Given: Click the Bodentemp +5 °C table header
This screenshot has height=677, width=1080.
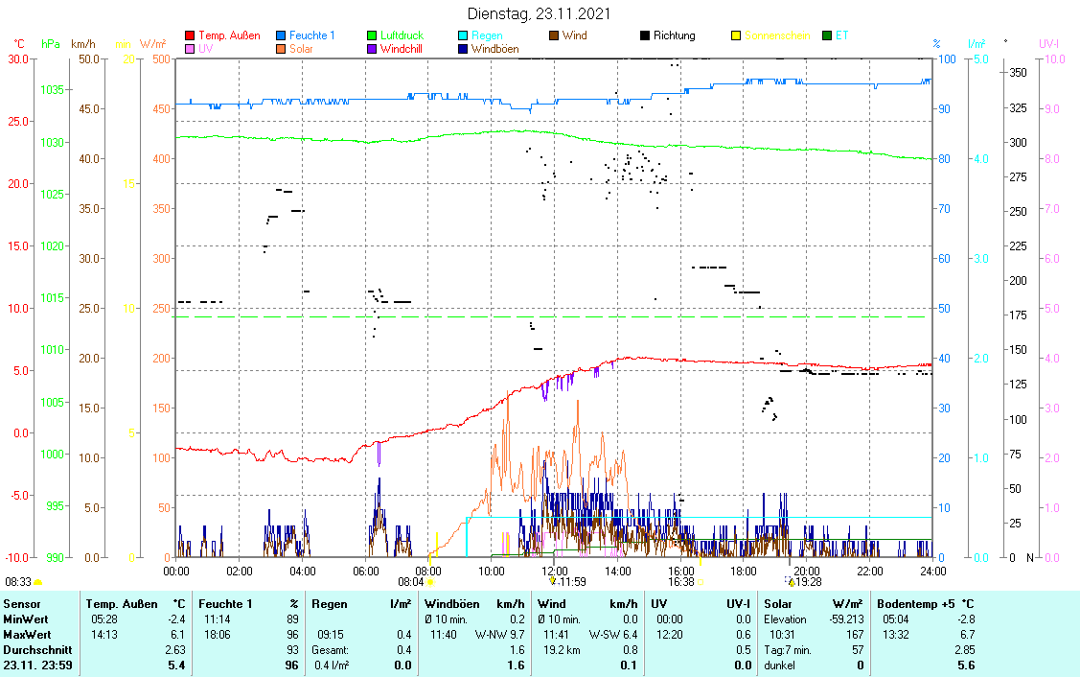Looking at the screenshot, I should 926,604.
